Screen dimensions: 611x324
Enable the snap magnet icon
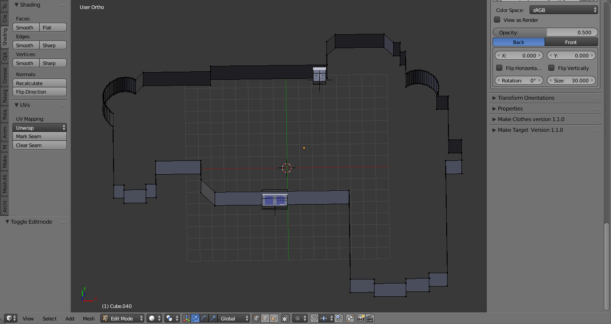tap(314, 318)
